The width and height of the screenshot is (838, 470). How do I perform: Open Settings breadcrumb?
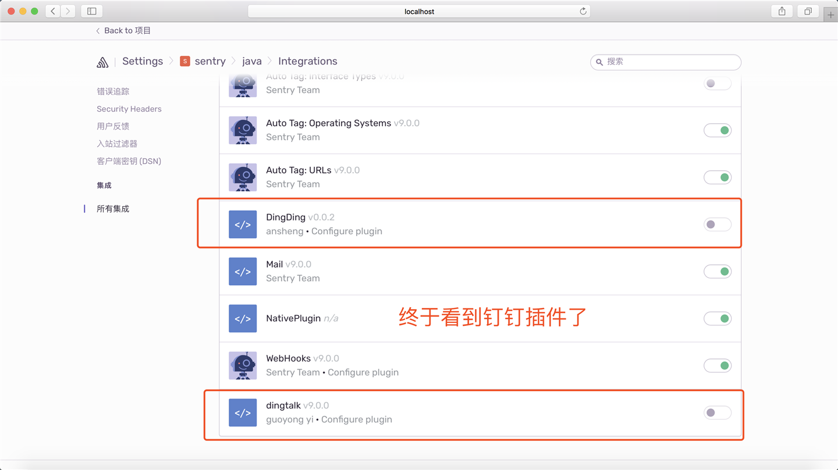[x=143, y=61]
